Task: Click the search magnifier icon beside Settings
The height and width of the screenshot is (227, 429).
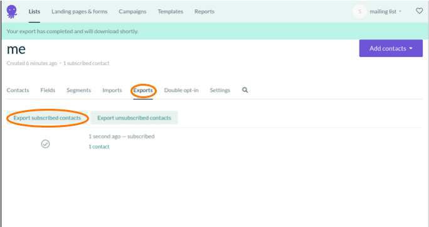Action: coord(245,90)
